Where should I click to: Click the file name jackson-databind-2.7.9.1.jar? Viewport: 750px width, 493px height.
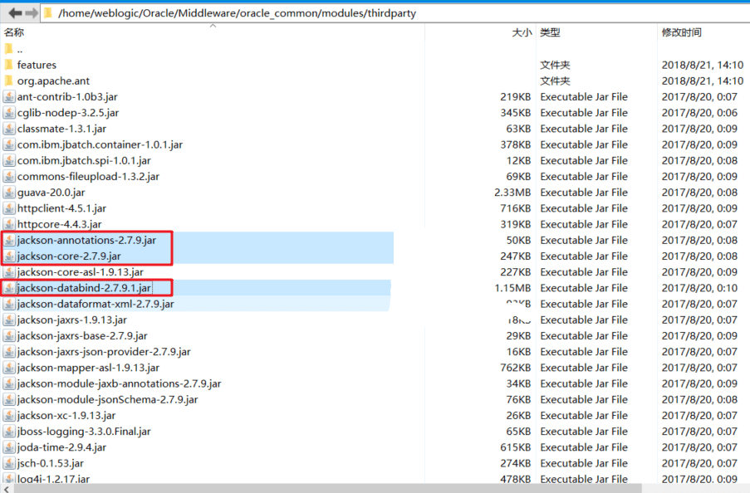tap(84, 288)
